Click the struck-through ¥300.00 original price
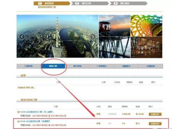 tap(112, 114)
